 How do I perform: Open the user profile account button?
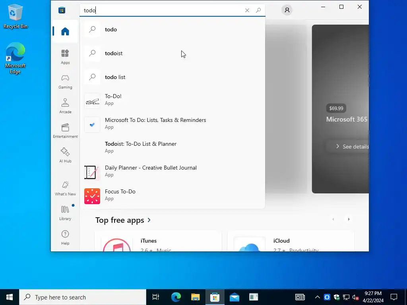coord(287,10)
